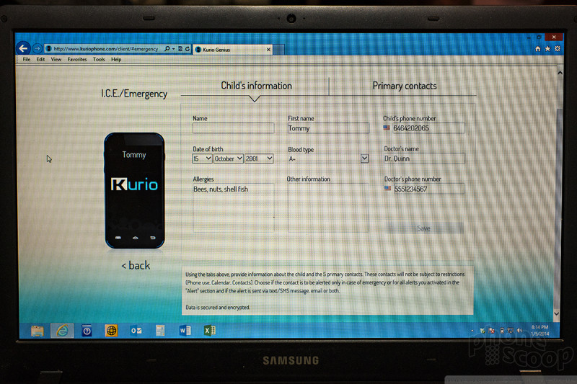Open Word from the taskbar

coord(185,331)
